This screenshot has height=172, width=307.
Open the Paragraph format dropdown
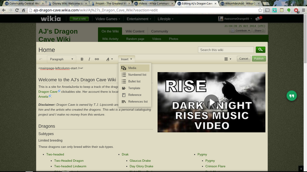61,59
